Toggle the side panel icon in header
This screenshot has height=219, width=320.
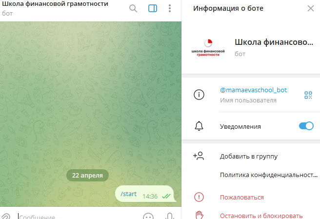tap(153, 8)
